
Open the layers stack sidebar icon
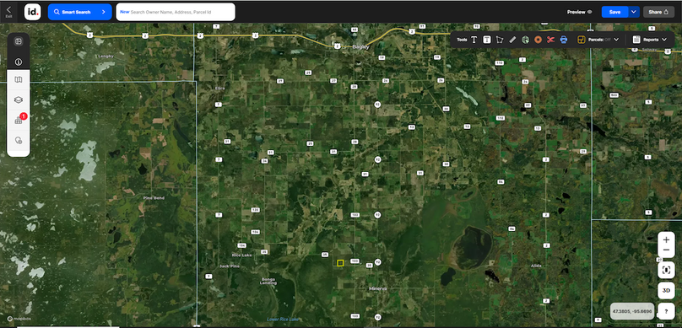19,100
